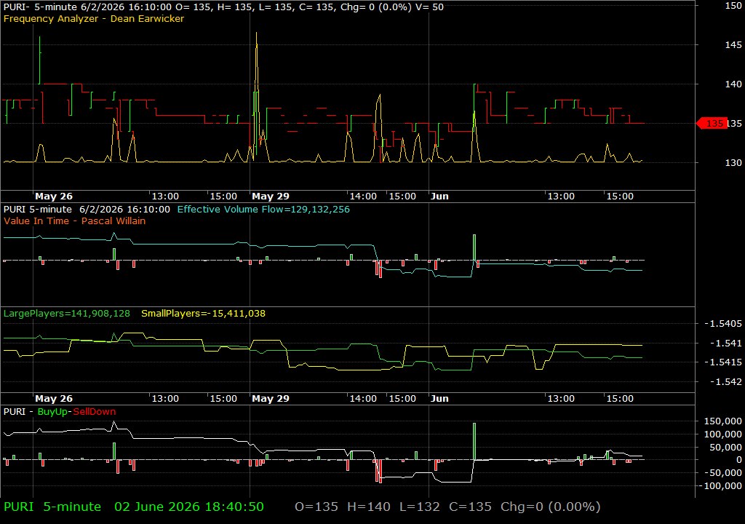Click the Value In Time - Pascal Willain label

(75, 221)
